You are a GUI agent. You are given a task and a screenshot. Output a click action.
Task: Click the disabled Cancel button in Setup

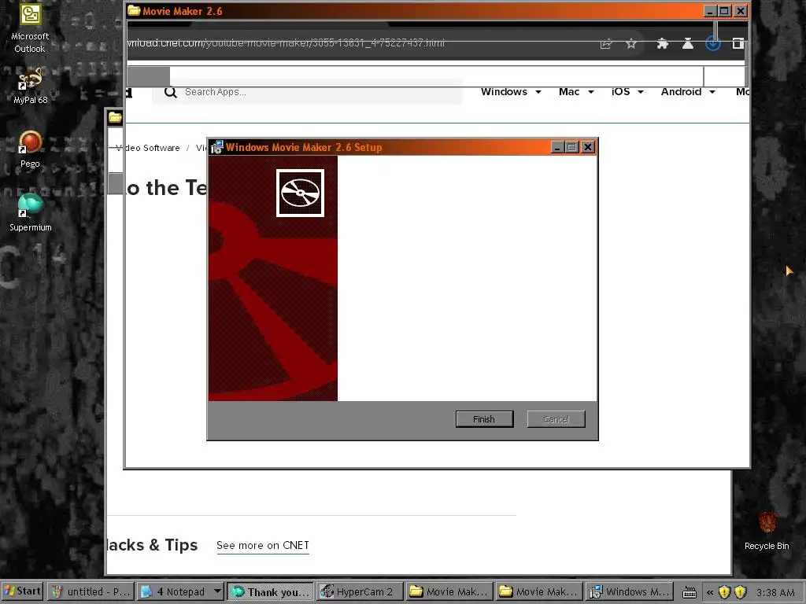[556, 419]
